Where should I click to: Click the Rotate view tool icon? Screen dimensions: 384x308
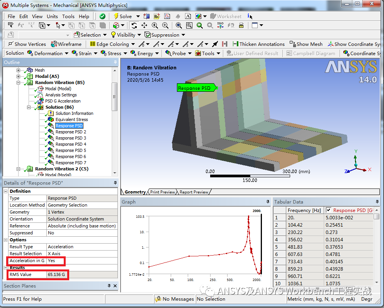[x=134, y=25]
